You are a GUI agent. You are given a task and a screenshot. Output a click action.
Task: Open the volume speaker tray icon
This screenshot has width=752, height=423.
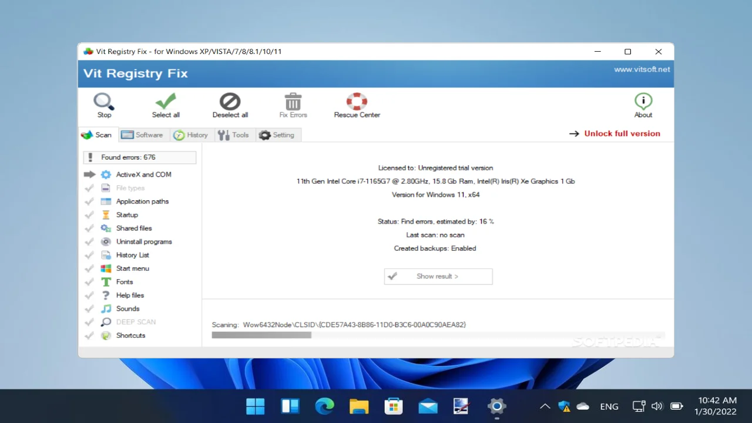[657, 406]
